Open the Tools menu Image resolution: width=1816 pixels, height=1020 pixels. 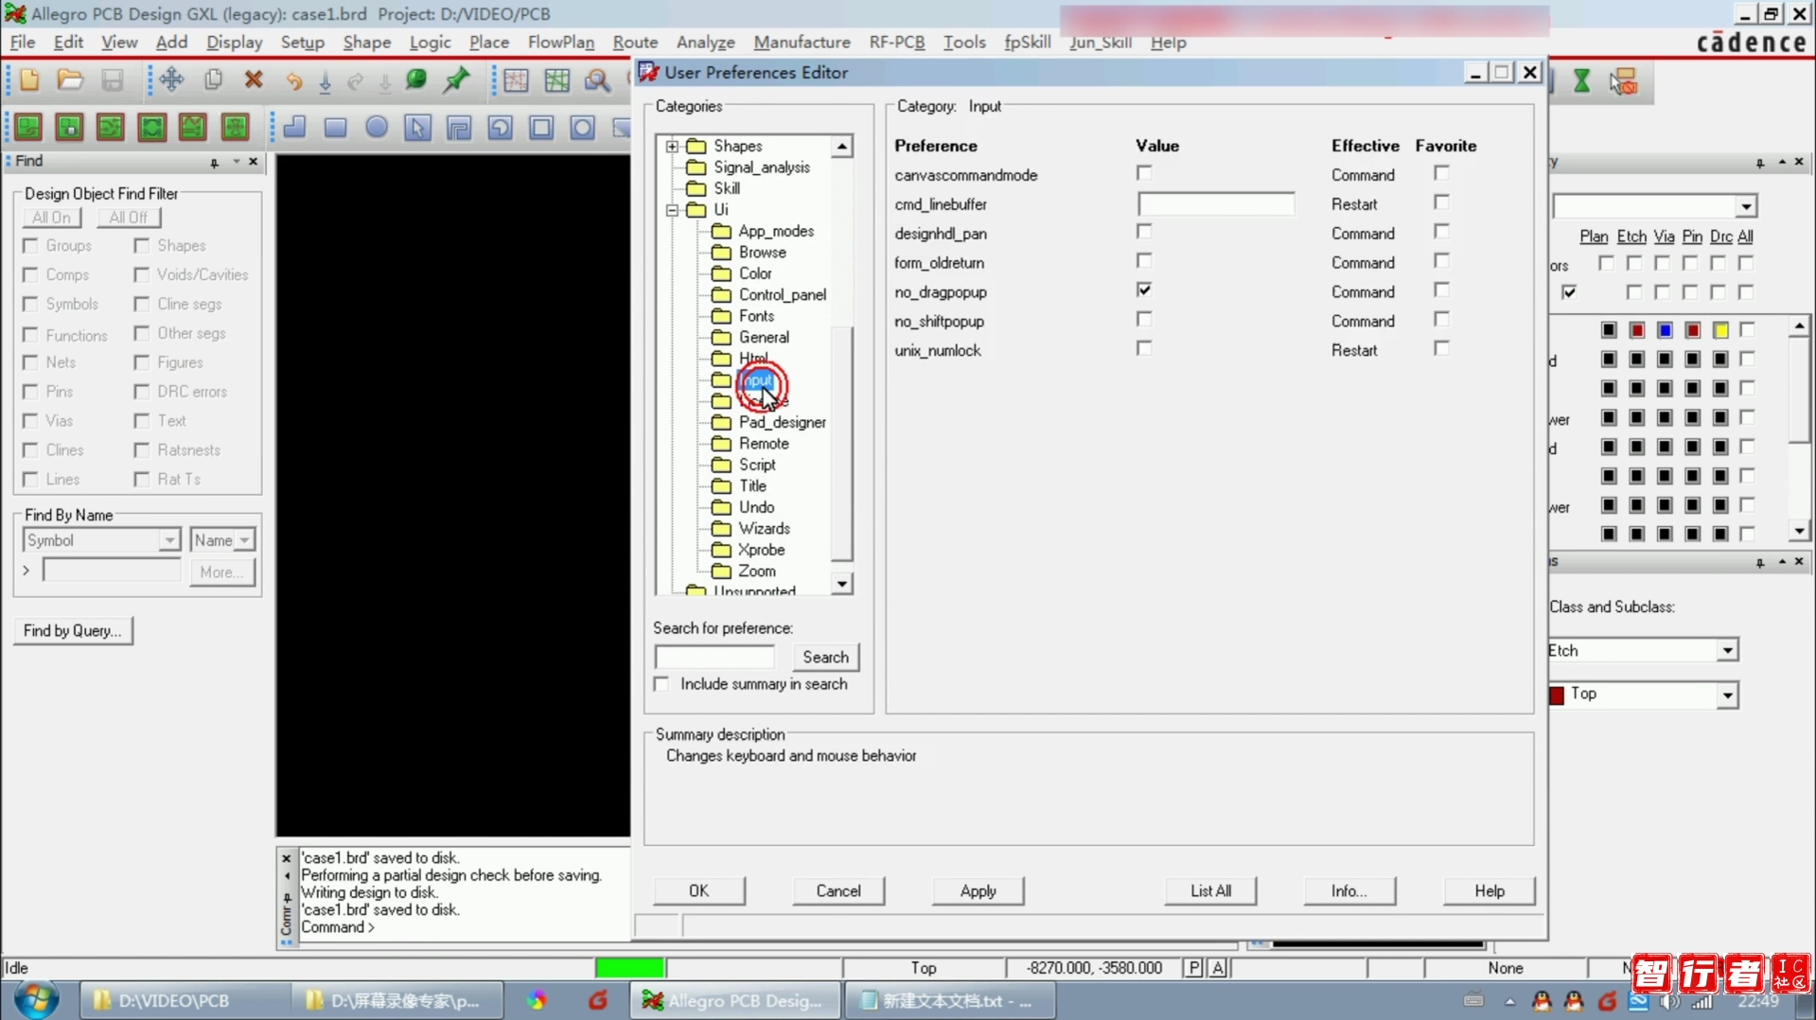[963, 43]
